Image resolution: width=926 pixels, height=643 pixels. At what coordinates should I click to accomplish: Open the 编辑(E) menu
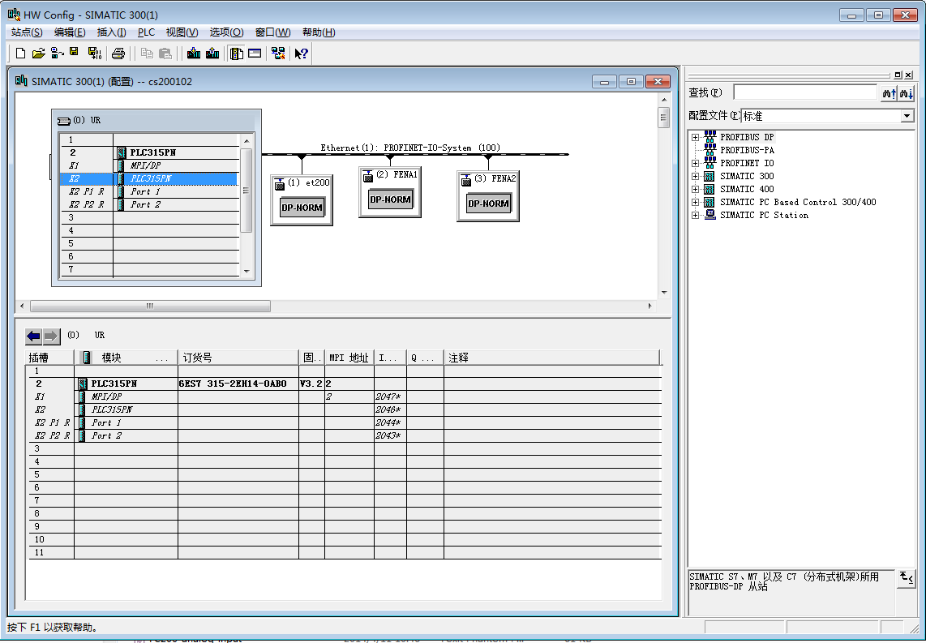70,32
